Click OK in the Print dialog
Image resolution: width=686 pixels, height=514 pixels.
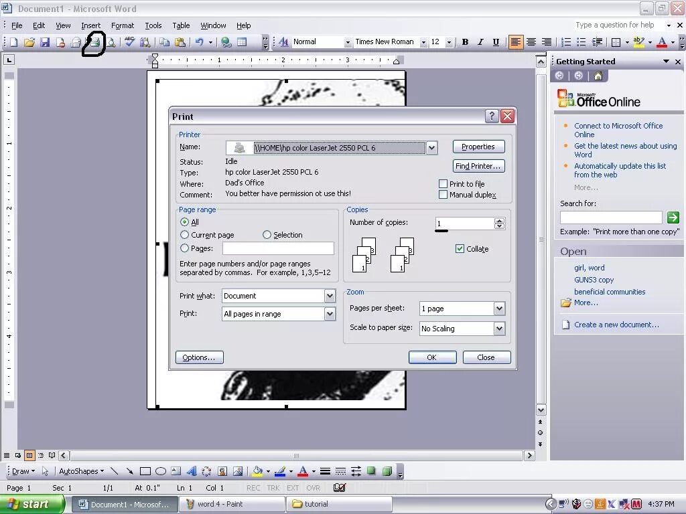[x=432, y=357]
